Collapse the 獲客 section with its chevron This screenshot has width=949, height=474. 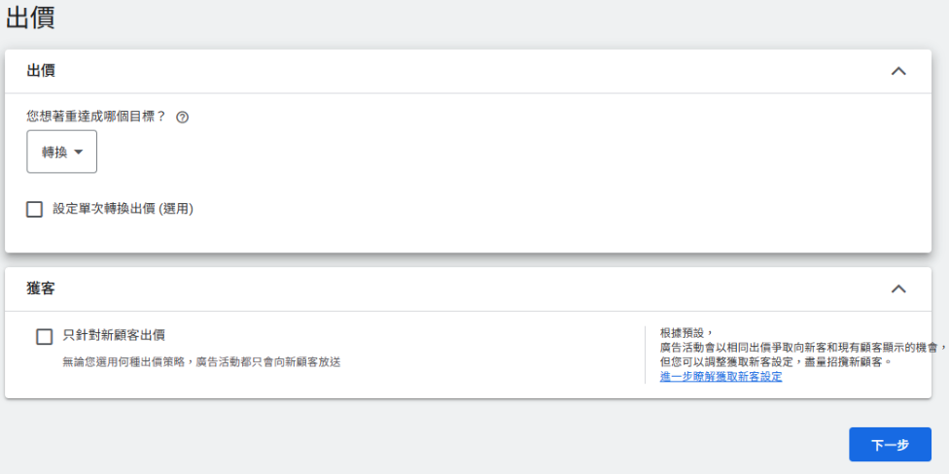click(898, 288)
